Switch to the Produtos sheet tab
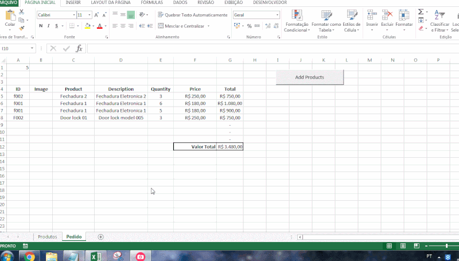 [x=48, y=237]
